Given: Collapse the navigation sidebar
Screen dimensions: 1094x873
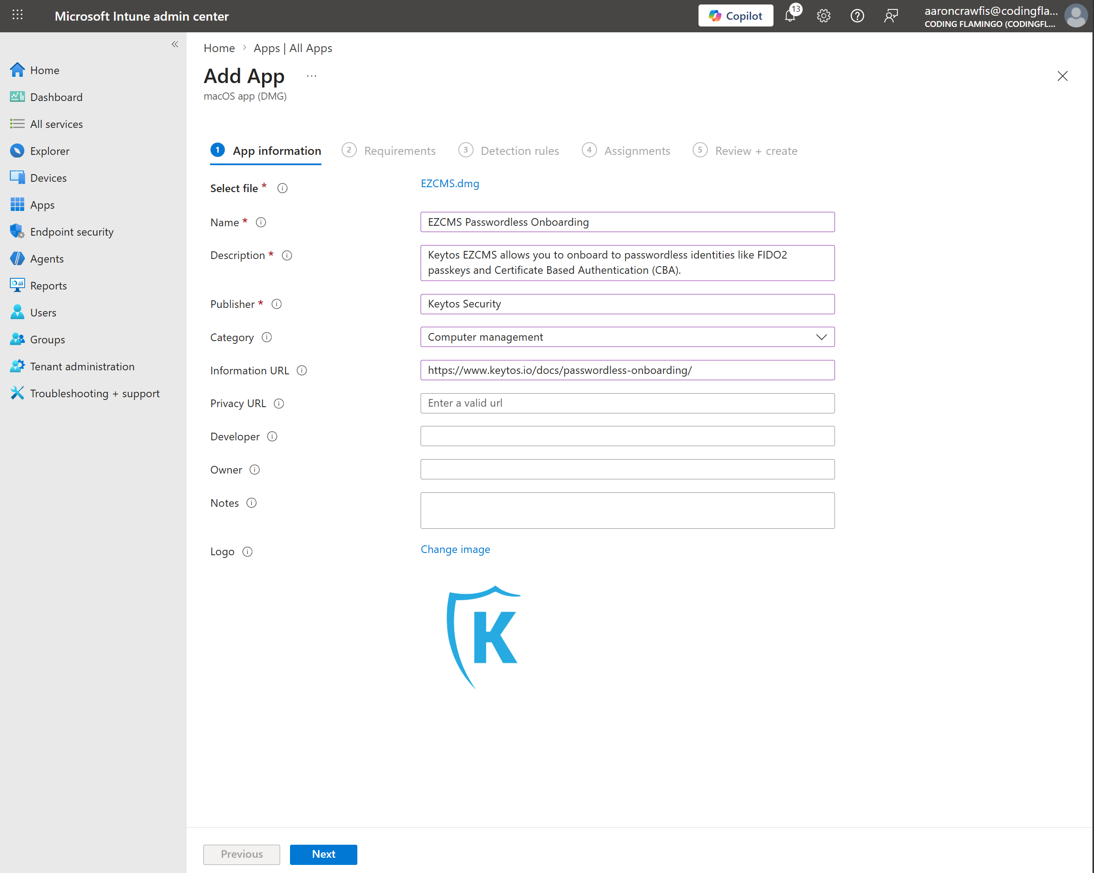Looking at the screenshot, I should (175, 44).
